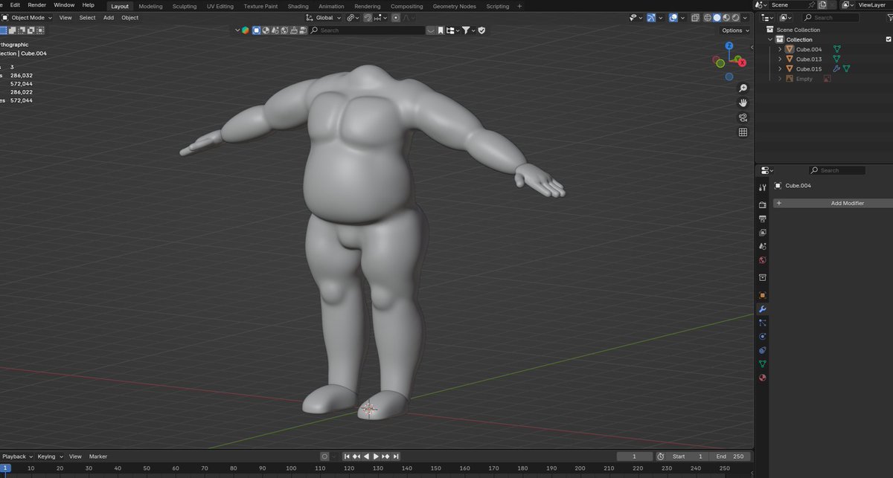
Task: Click the bookmark icon in the secondary header
Action: [x=441, y=30]
